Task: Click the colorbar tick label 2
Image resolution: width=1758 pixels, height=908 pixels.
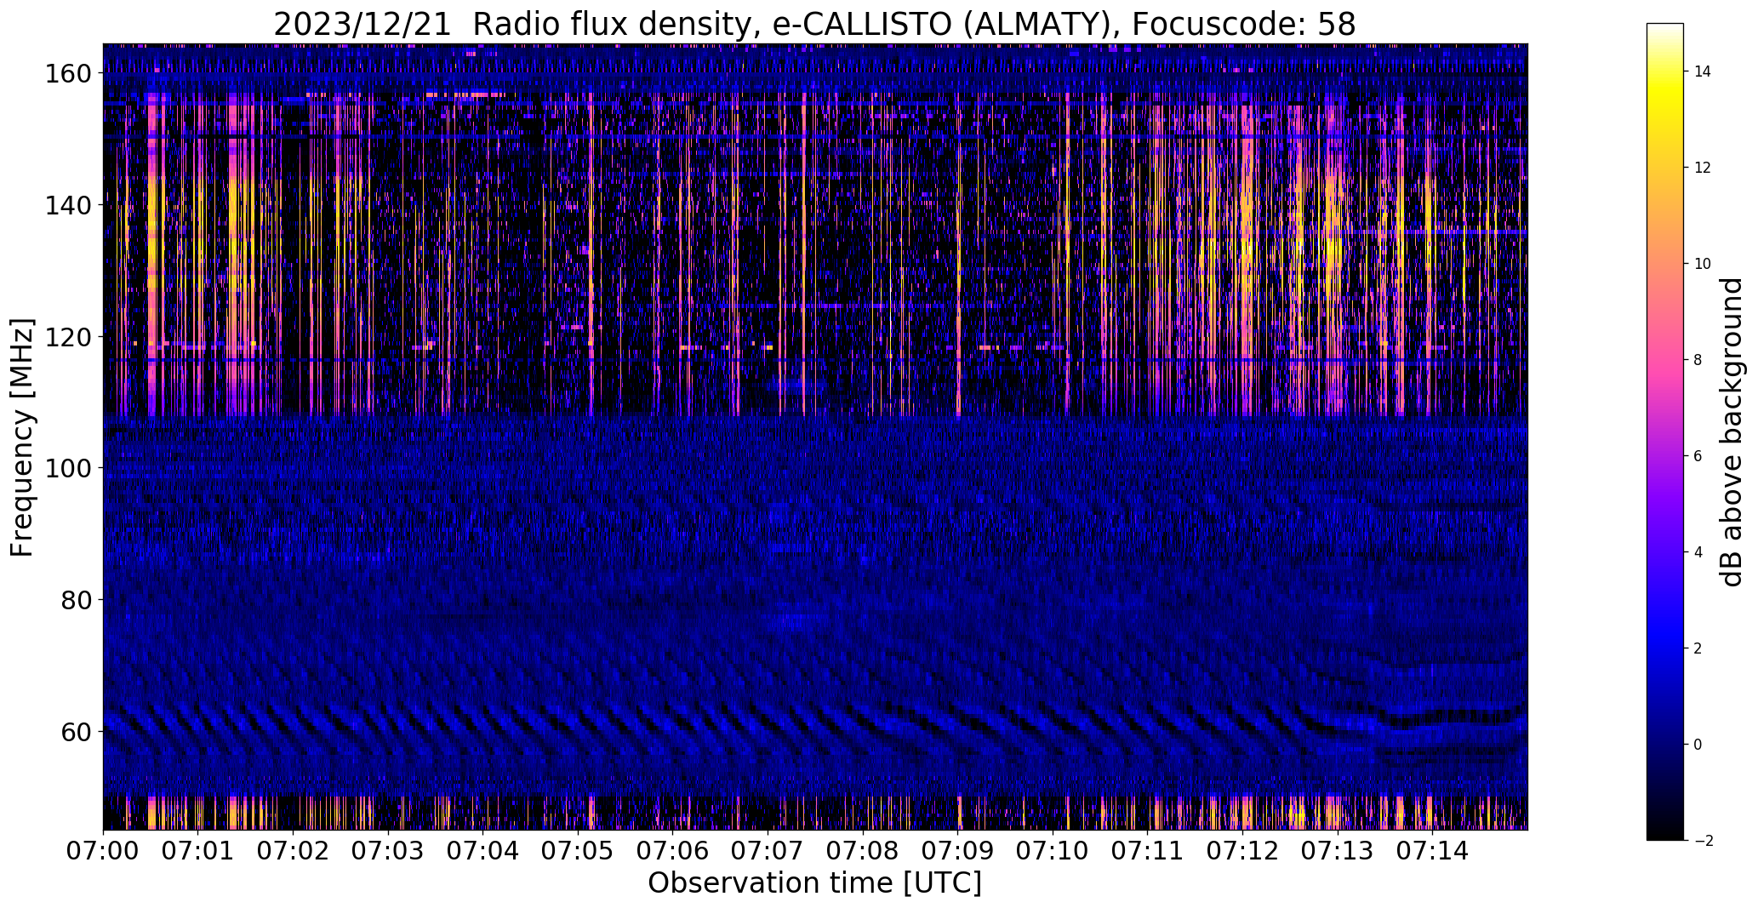Action: (1698, 648)
